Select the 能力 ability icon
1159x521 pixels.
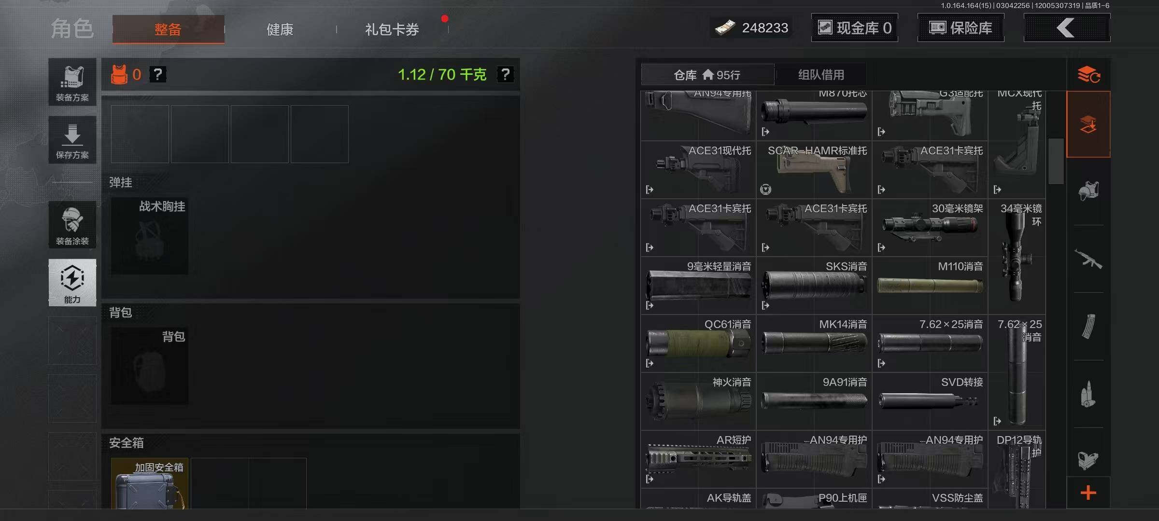tap(72, 283)
